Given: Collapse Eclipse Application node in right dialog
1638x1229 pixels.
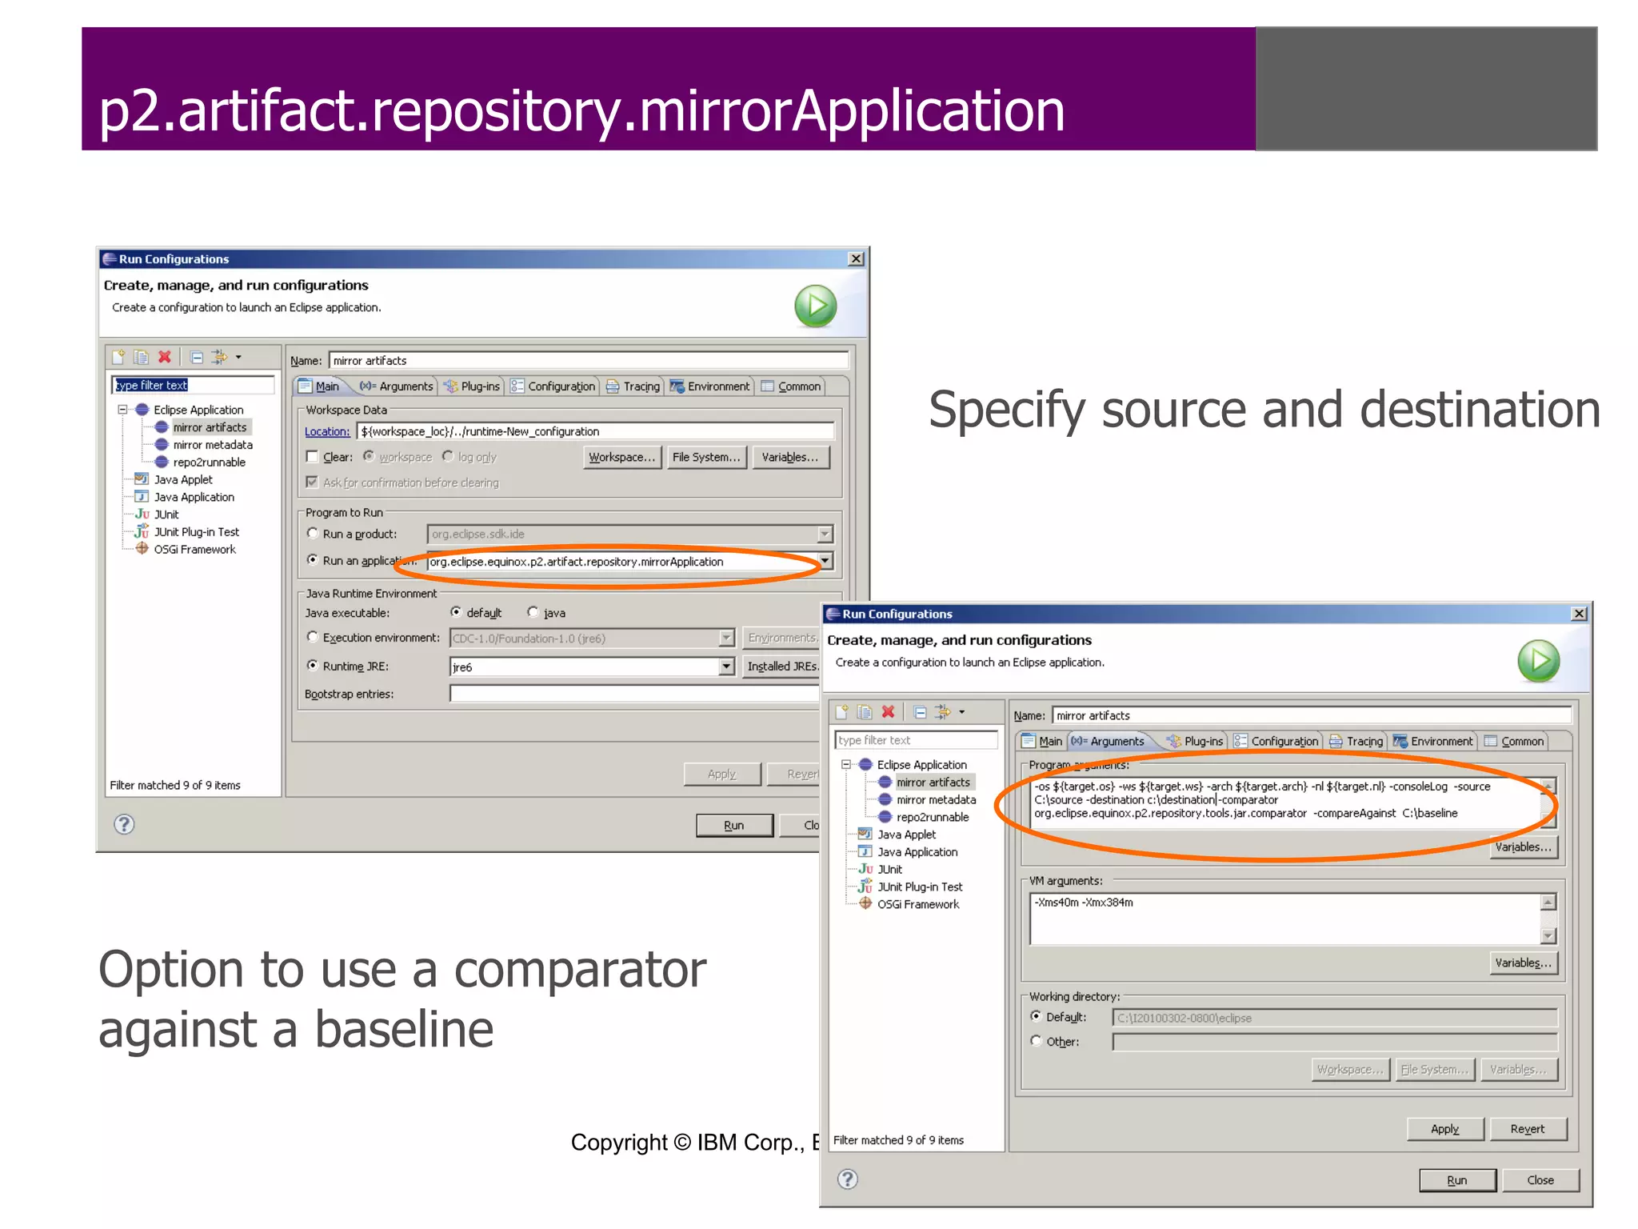Looking at the screenshot, I should click(x=846, y=765).
